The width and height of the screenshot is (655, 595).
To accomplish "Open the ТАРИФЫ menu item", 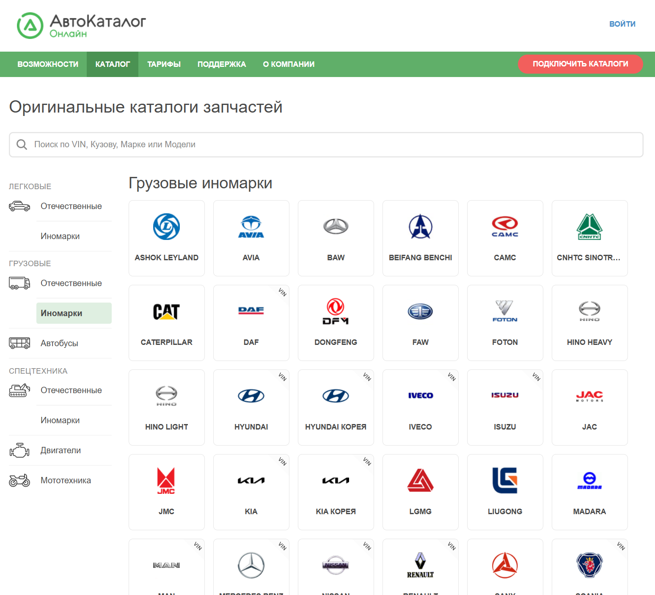I will click(164, 64).
